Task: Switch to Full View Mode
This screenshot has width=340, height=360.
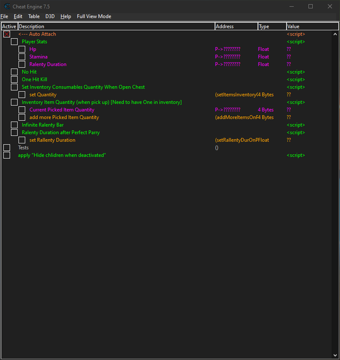Action: [94, 16]
